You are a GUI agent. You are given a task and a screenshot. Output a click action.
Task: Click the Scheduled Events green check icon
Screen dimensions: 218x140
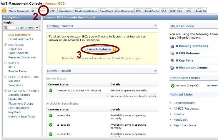(172, 86)
